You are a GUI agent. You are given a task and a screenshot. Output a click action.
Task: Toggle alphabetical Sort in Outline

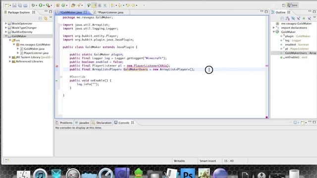tap(288, 19)
